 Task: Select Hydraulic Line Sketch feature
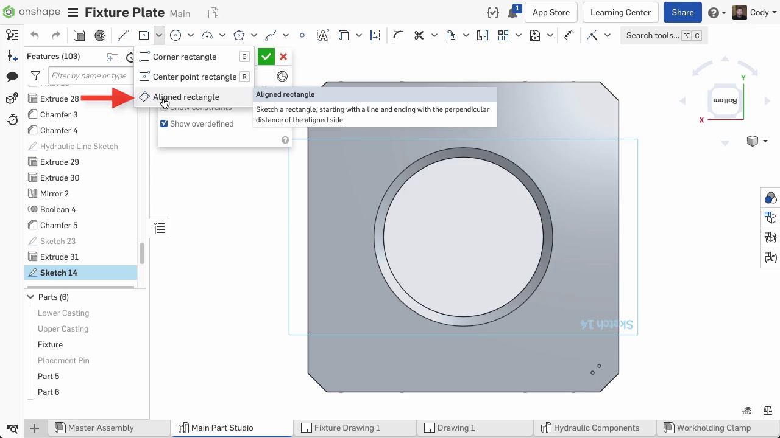click(x=79, y=146)
